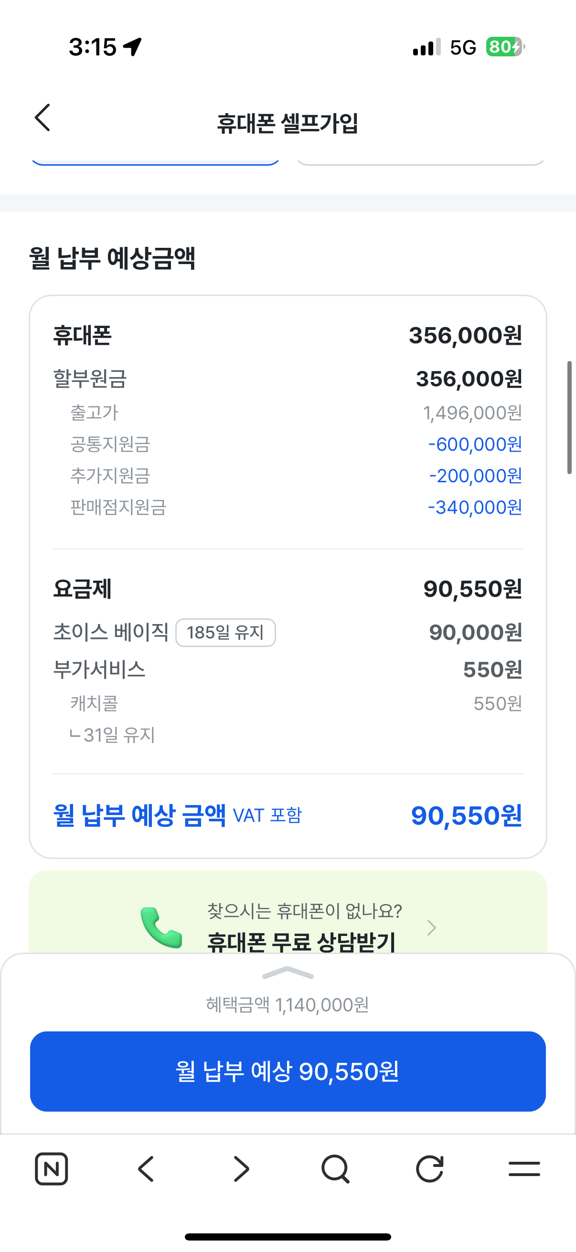The image size is (576, 1252).
Task: Select the blue-outlined option card under the header
Action: [x=156, y=160]
